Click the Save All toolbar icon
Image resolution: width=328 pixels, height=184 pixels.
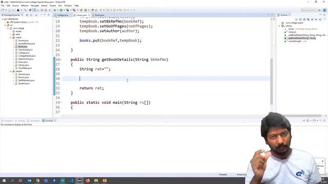pos(13,10)
